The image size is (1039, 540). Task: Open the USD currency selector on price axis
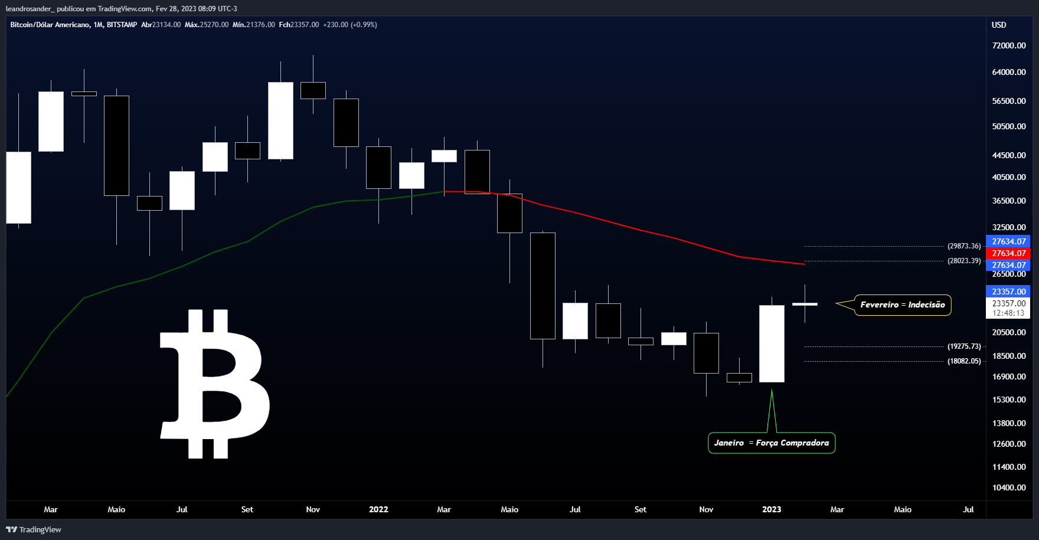(x=999, y=25)
